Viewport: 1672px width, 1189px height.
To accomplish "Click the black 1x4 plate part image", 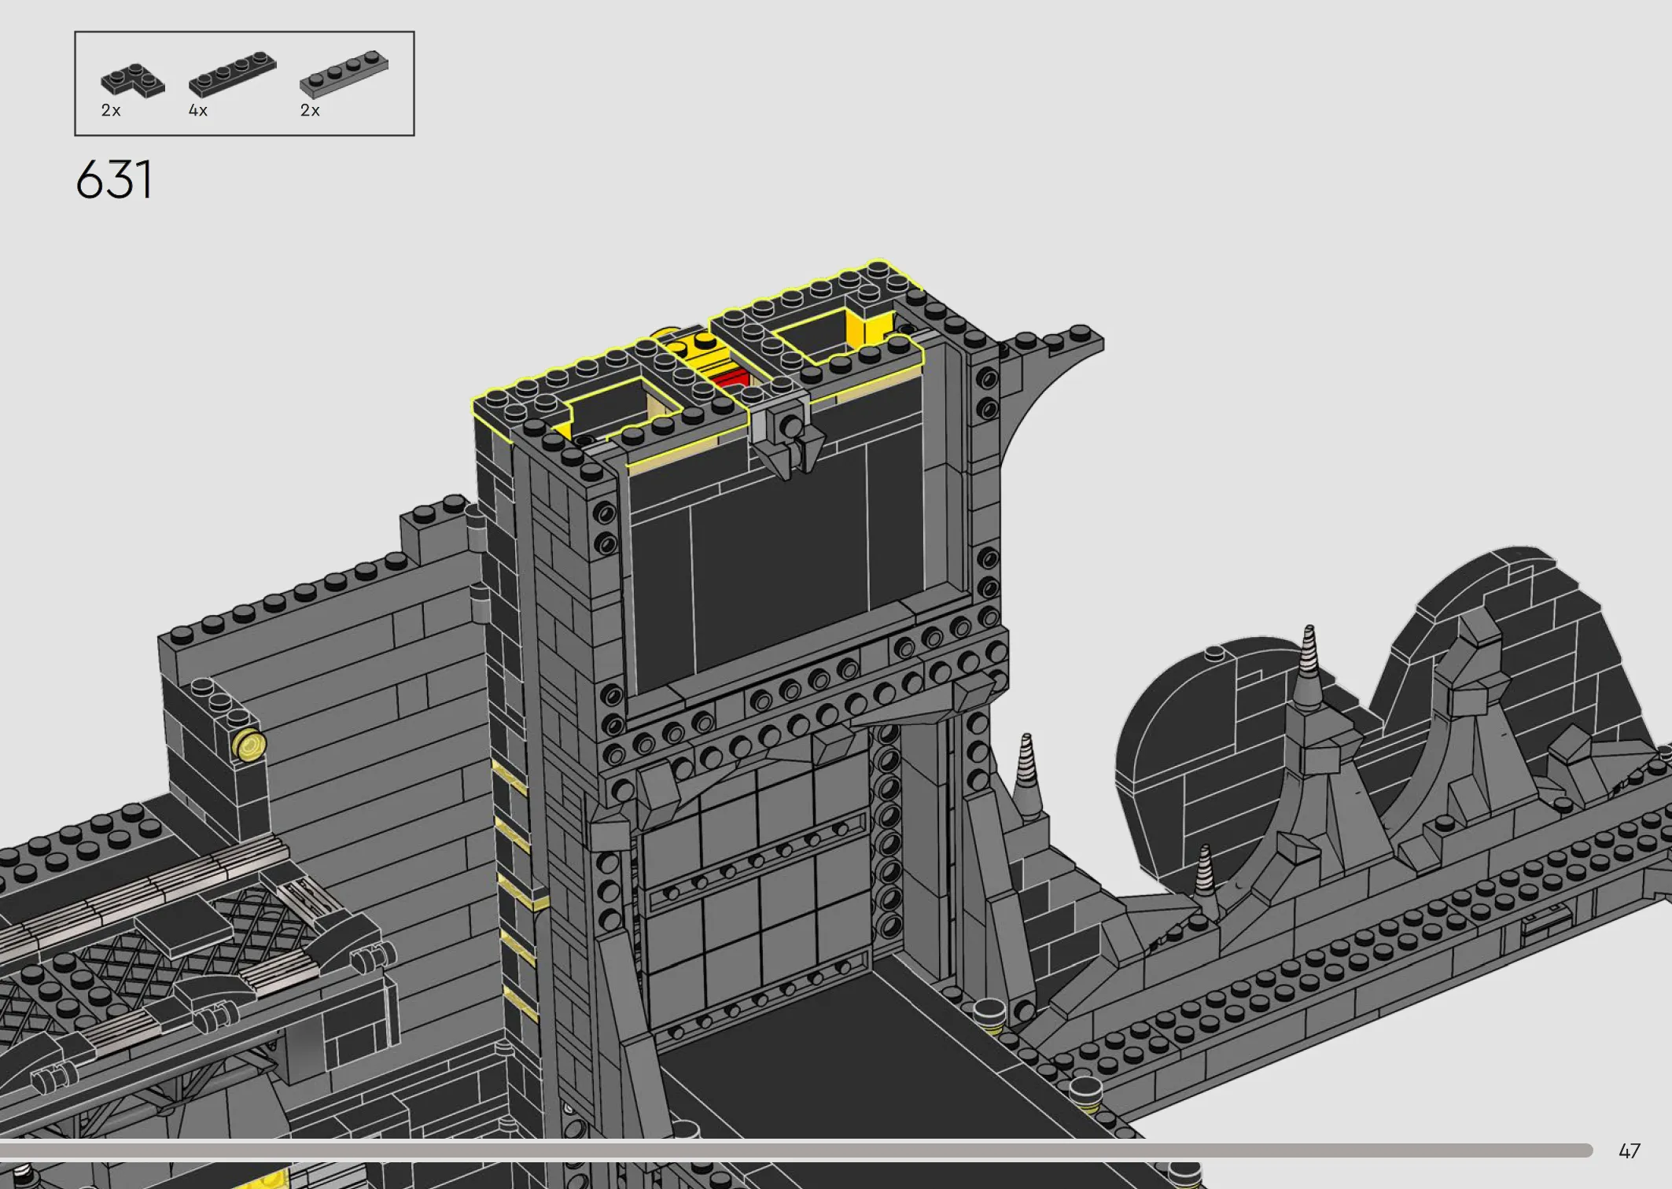I will (x=233, y=73).
